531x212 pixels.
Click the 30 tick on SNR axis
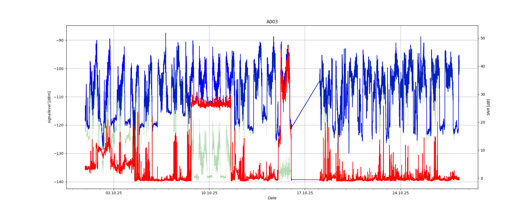[x=483, y=94]
